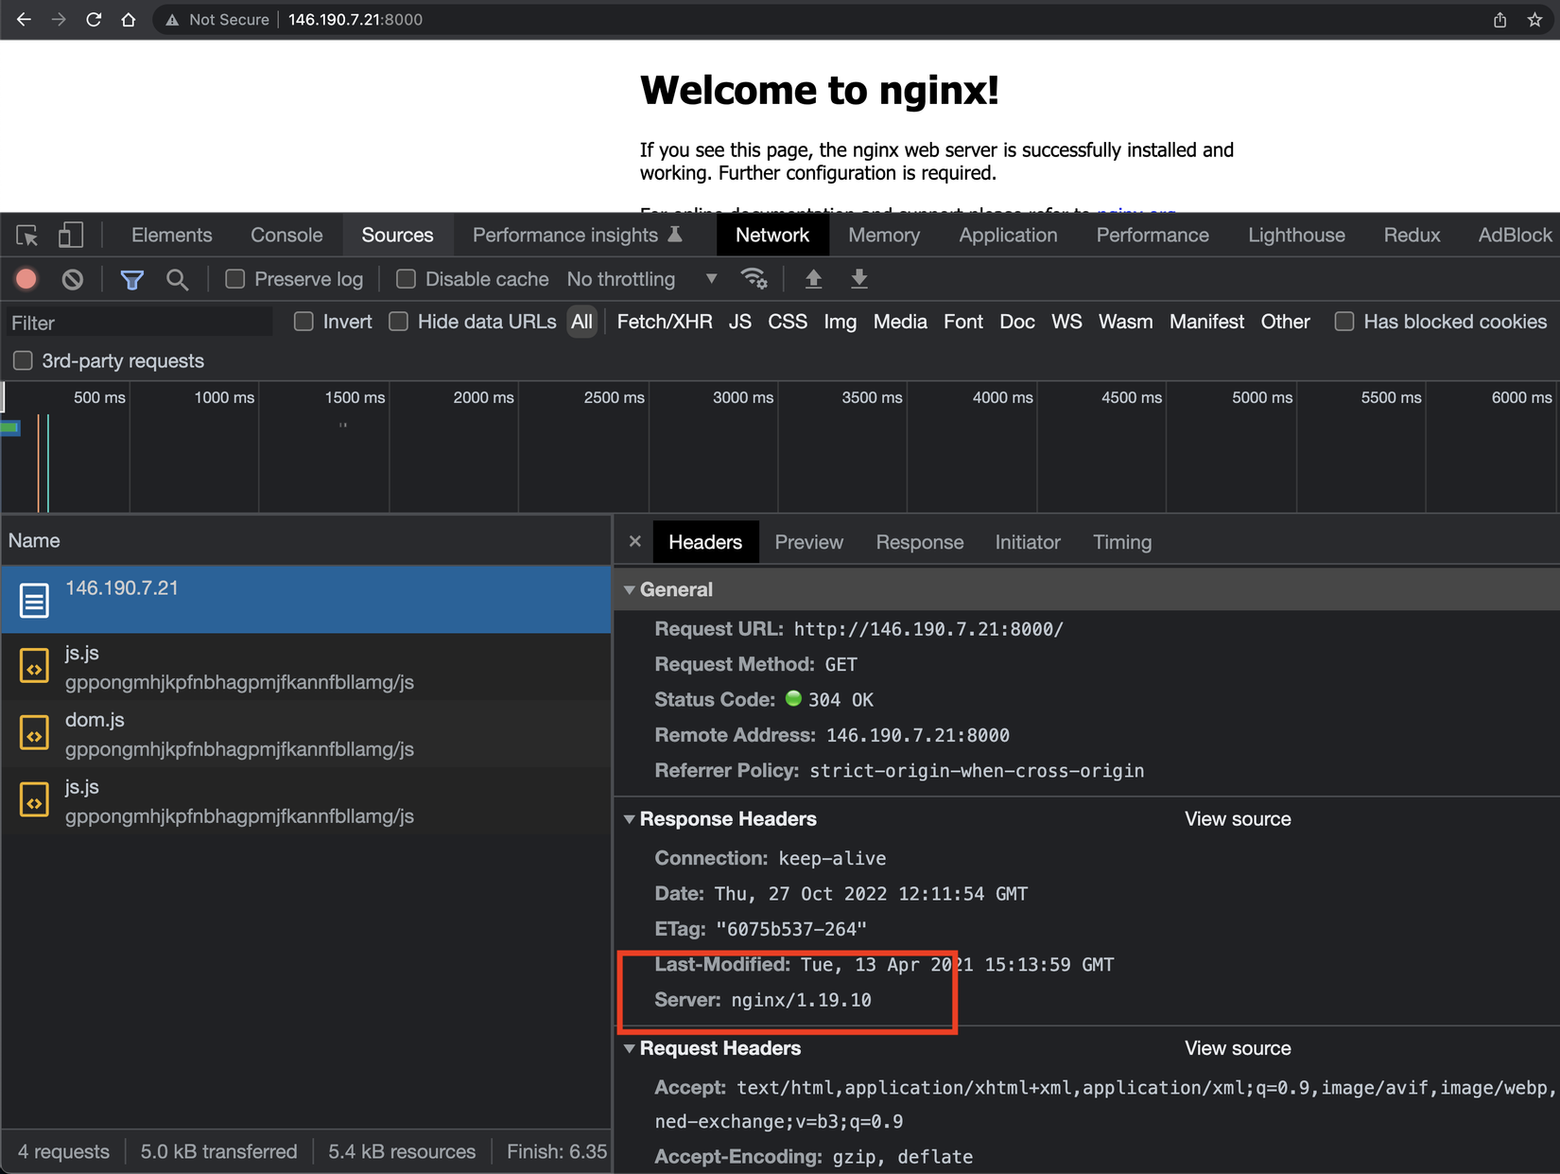This screenshot has width=1560, height=1174.
Task: Go back with the browser back arrow
Action: [24, 19]
